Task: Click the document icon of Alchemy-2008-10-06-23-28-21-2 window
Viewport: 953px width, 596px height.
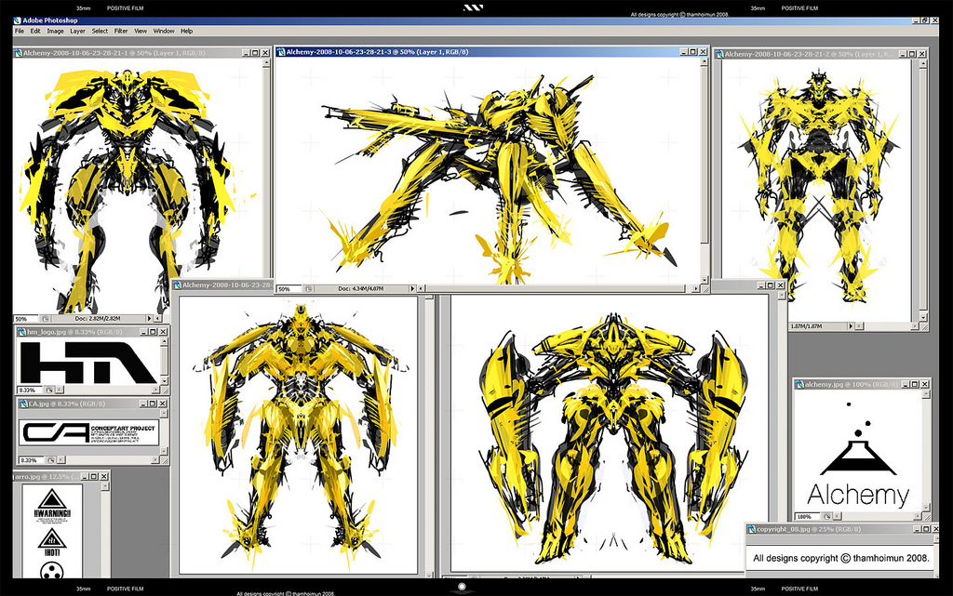Action: [719, 54]
